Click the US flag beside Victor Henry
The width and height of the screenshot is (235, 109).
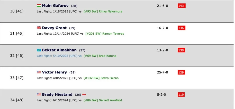pos(39,72)
